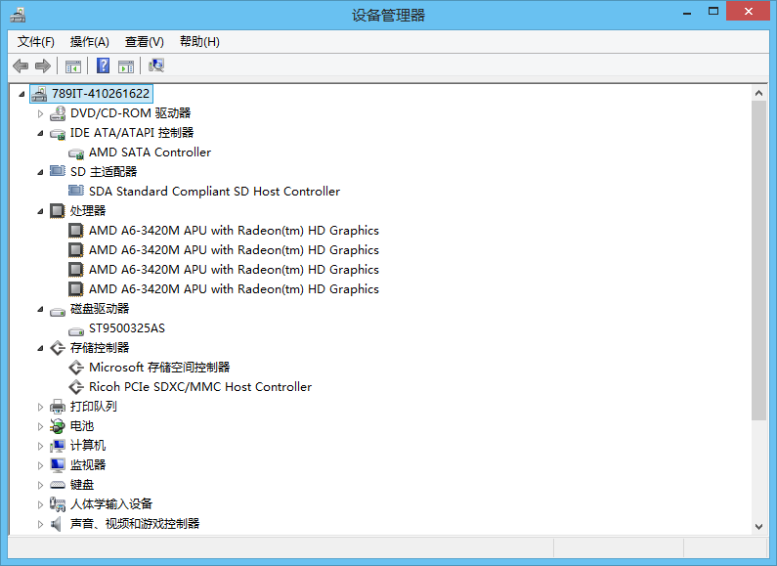This screenshot has height=566, width=777.
Task: Click the 磁盘驱动器 category icon
Action: [58, 311]
